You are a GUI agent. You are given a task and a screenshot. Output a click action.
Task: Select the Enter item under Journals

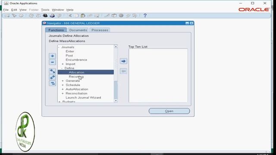click(x=70, y=51)
